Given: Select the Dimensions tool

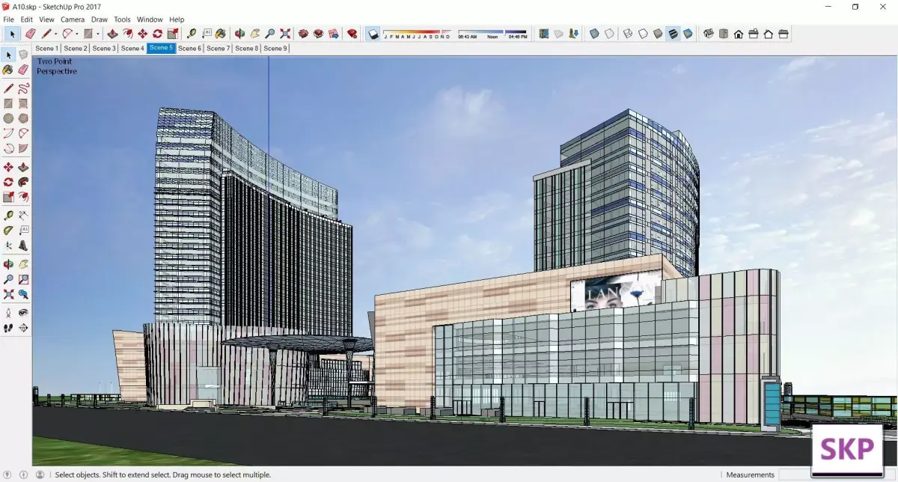Looking at the screenshot, I should coord(23,216).
